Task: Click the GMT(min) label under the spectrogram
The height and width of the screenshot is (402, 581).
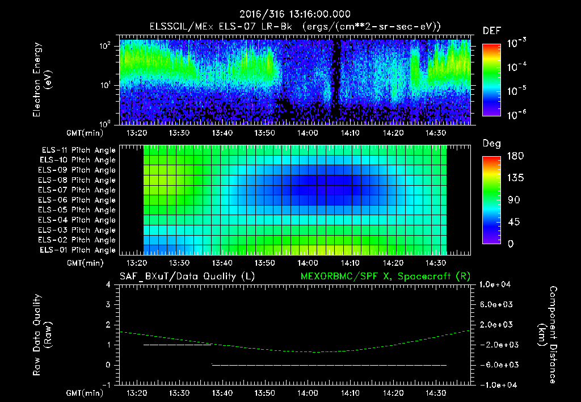Action: (x=85, y=133)
